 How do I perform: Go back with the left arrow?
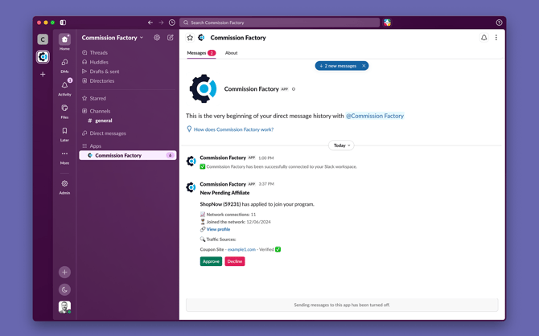tap(150, 23)
